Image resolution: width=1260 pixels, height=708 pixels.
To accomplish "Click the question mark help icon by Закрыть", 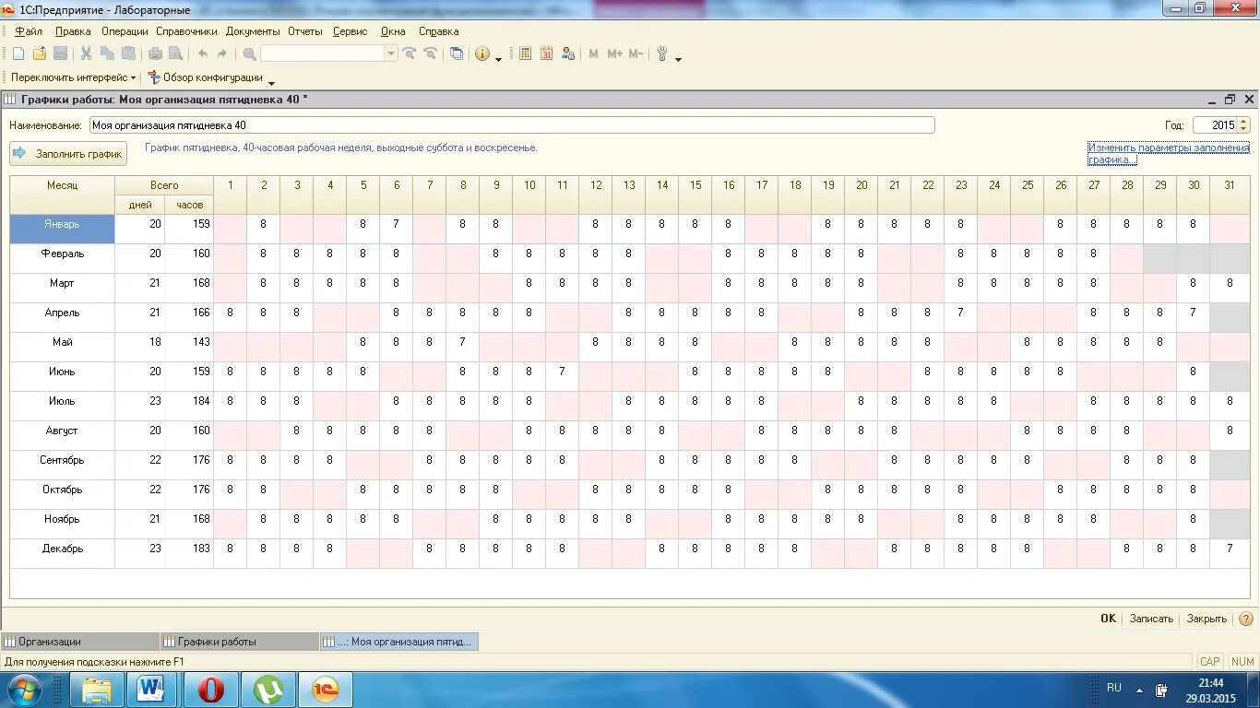I will point(1245,619).
